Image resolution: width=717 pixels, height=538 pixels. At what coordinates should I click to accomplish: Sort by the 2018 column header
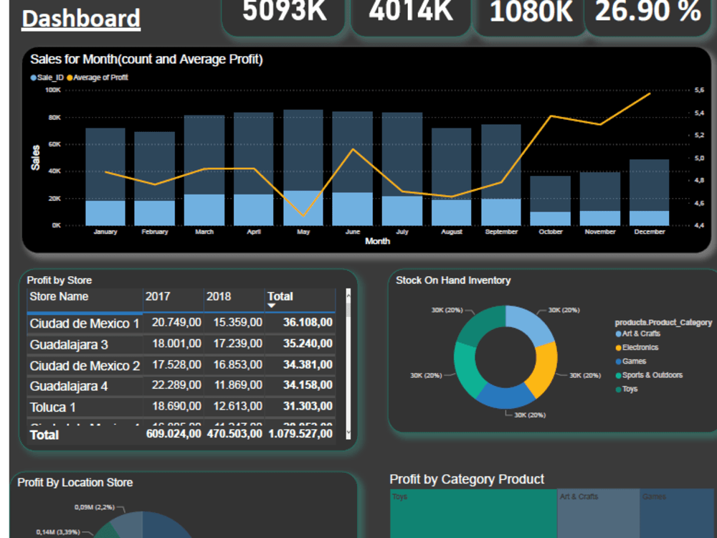pyautogui.click(x=219, y=296)
